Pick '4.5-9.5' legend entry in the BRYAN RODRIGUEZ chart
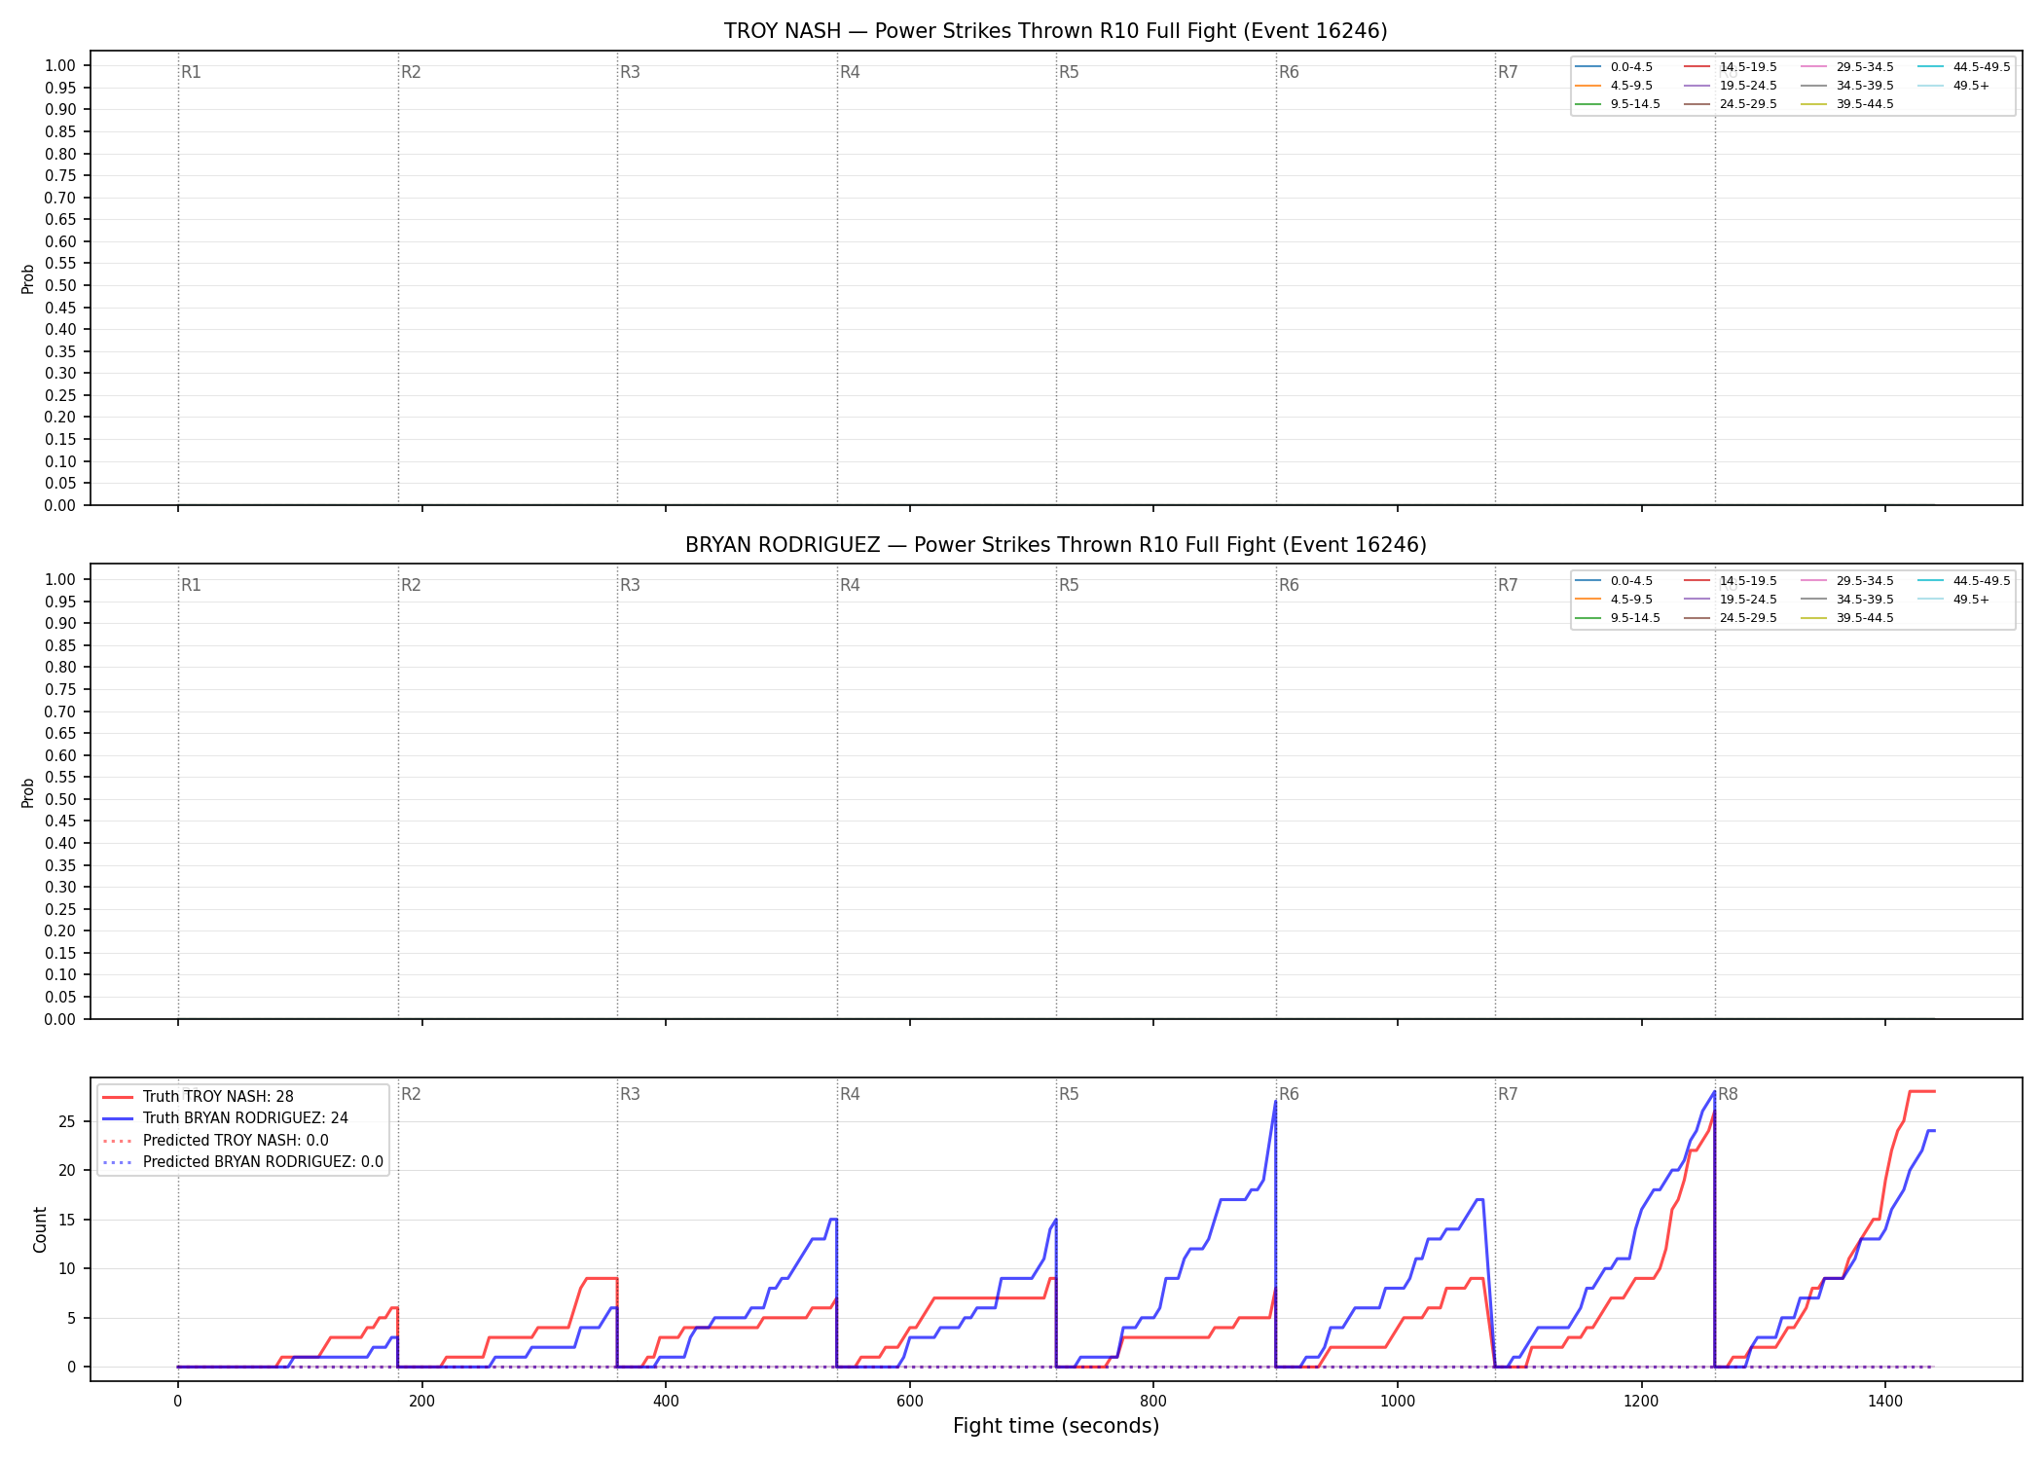The width and height of the screenshot is (2044, 1460). (x=1615, y=600)
